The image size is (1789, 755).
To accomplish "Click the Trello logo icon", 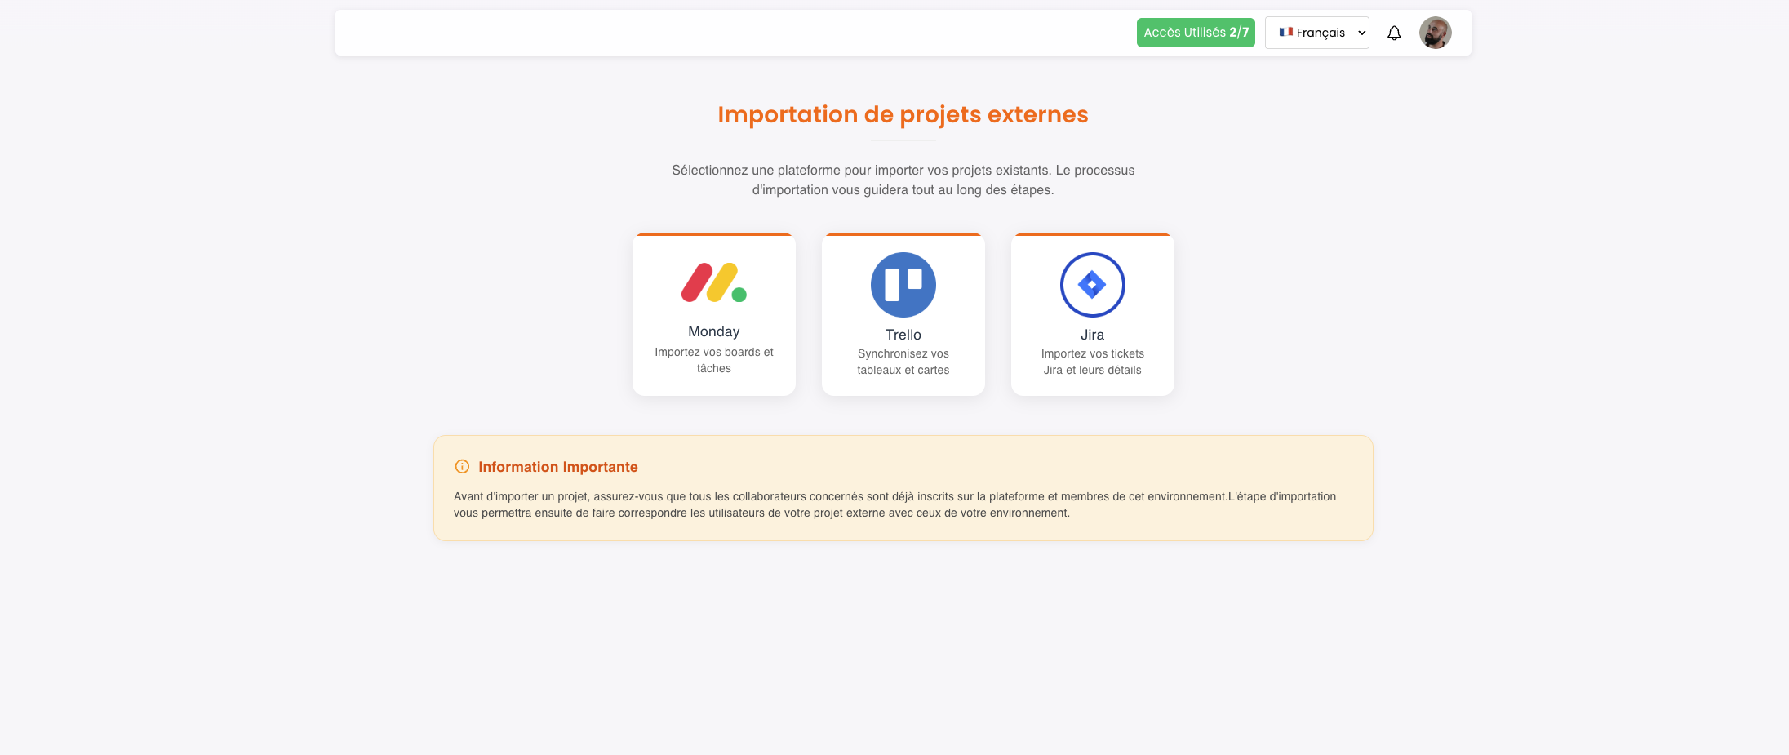I will pyautogui.click(x=903, y=285).
